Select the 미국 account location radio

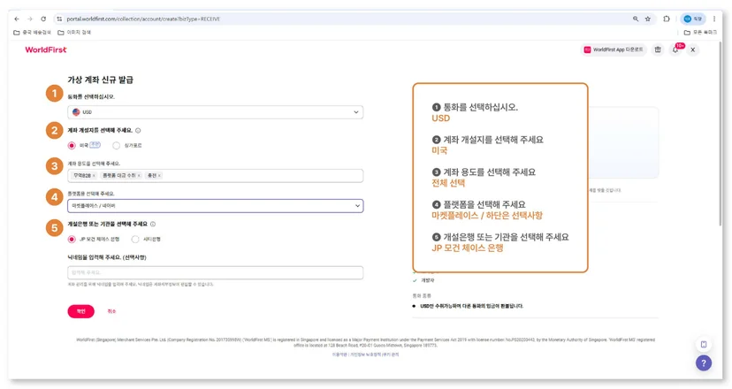click(72, 146)
